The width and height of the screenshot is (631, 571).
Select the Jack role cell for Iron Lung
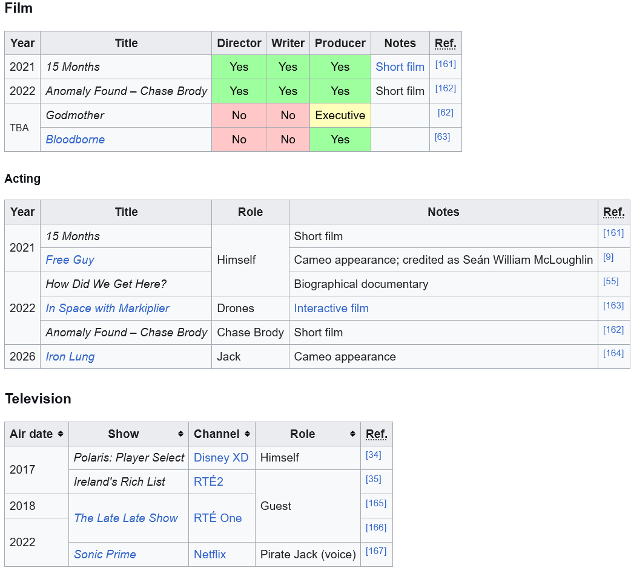(250, 356)
